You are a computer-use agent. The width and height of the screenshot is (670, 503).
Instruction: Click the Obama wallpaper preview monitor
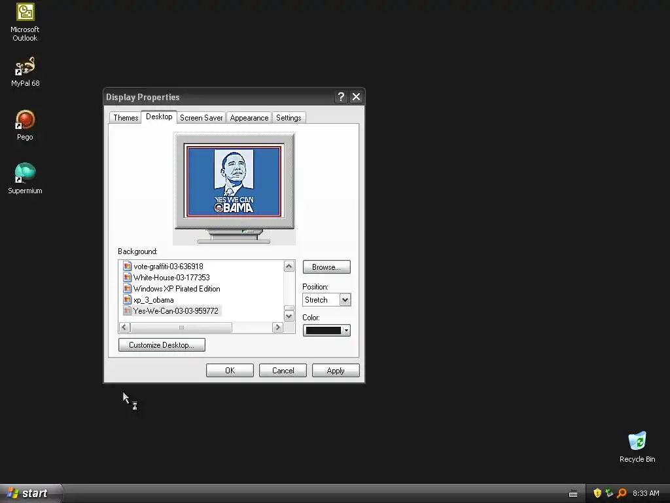pyautogui.click(x=234, y=188)
